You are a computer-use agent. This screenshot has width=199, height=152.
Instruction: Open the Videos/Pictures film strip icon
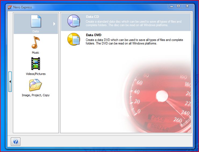coord(35,64)
